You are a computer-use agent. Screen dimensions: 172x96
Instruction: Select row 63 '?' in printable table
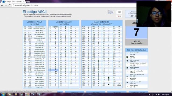pyautogui.click(x=53, y=85)
